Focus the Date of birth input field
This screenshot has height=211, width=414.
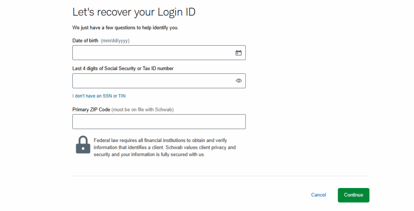coord(159,53)
